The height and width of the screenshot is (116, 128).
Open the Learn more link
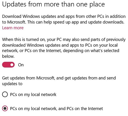tap(13, 28)
